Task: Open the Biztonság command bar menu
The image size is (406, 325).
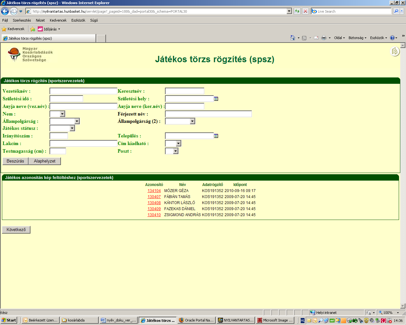Action: click(x=357, y=38)
